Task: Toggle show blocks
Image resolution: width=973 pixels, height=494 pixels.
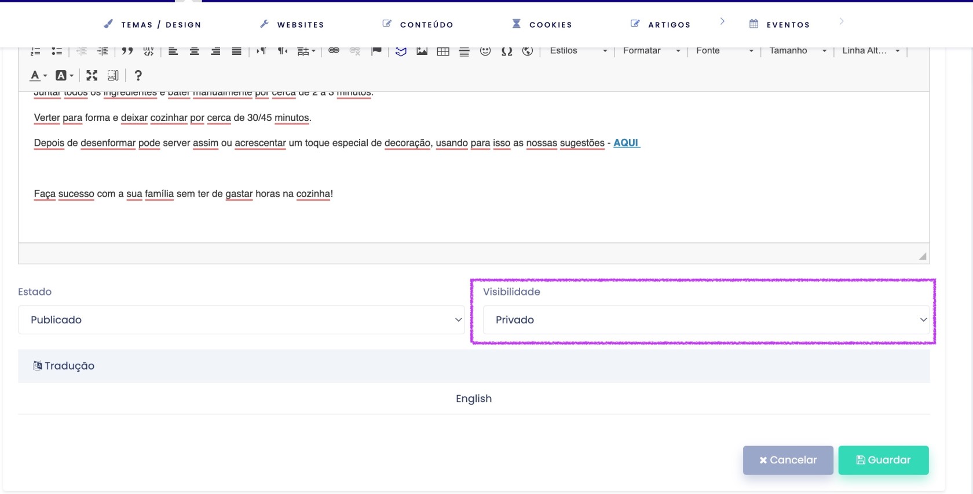Action: coord(113,75)
